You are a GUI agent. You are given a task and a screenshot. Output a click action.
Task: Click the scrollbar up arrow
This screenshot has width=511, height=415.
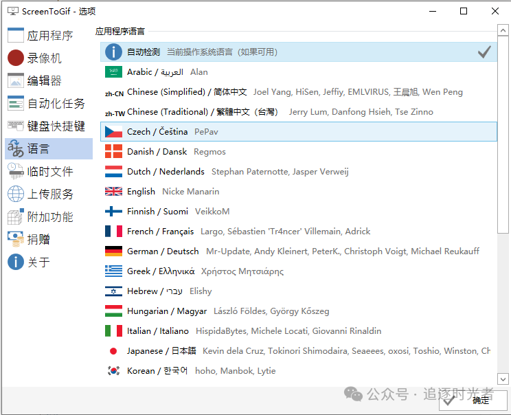pos(503,30)
